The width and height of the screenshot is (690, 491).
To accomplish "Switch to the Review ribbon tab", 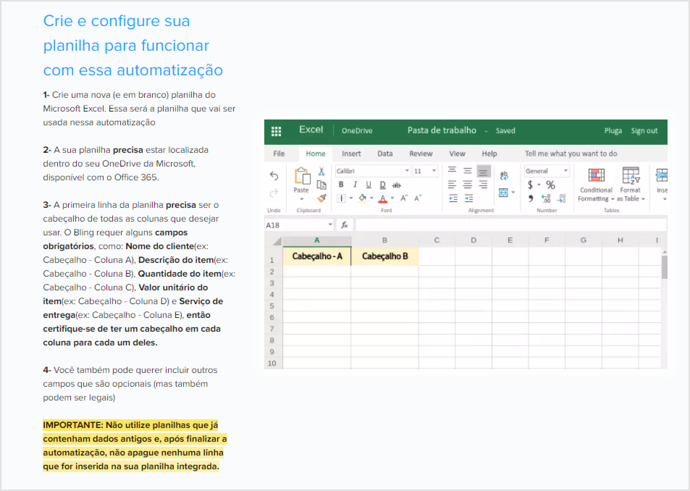I will point(421,154).
